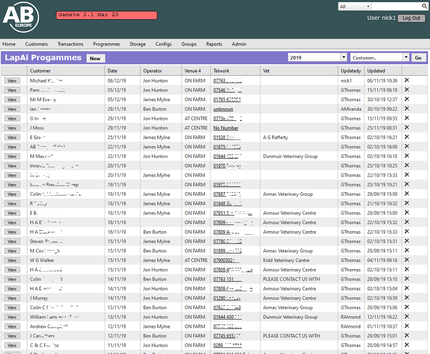The height and width of the screenshot is (354, 430).
Task: Click the top search input field
Action: (x=396, y=7)
